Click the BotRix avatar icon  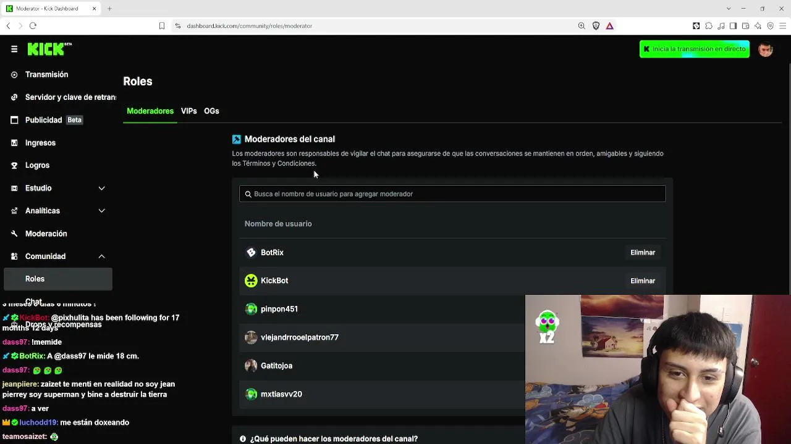click(x=251, y=252)
